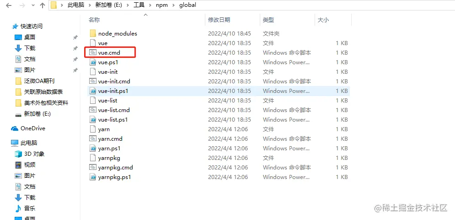The width and height of the screenshot is (455, 220).
Task: Select the vue-list.ps1 PowerShell icon
Action: (93, 119)
